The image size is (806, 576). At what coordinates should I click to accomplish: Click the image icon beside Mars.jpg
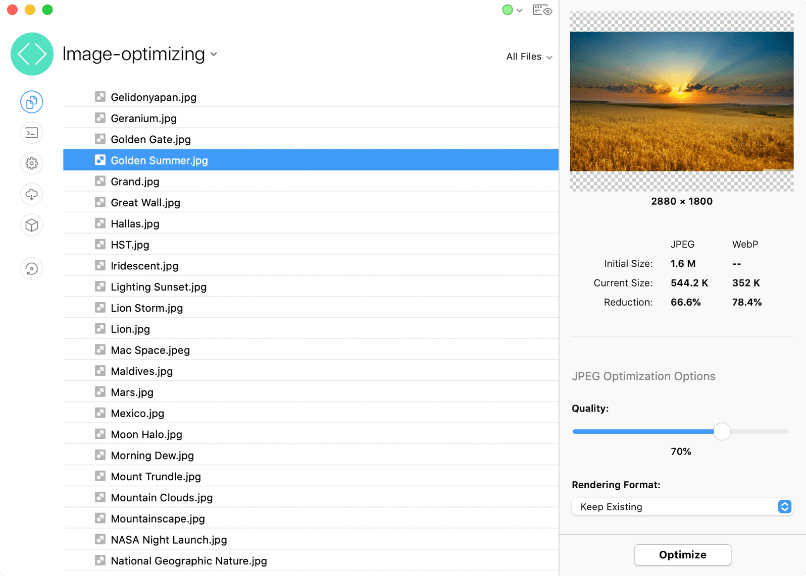100,392
